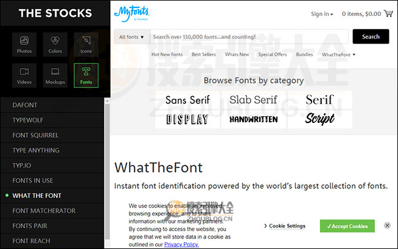
Task: Go to Hot New Fonts
Action: 166,55
